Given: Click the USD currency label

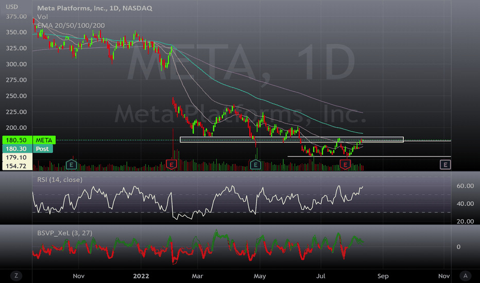Looking at the screenshot, I should click(x=12, y=7).
